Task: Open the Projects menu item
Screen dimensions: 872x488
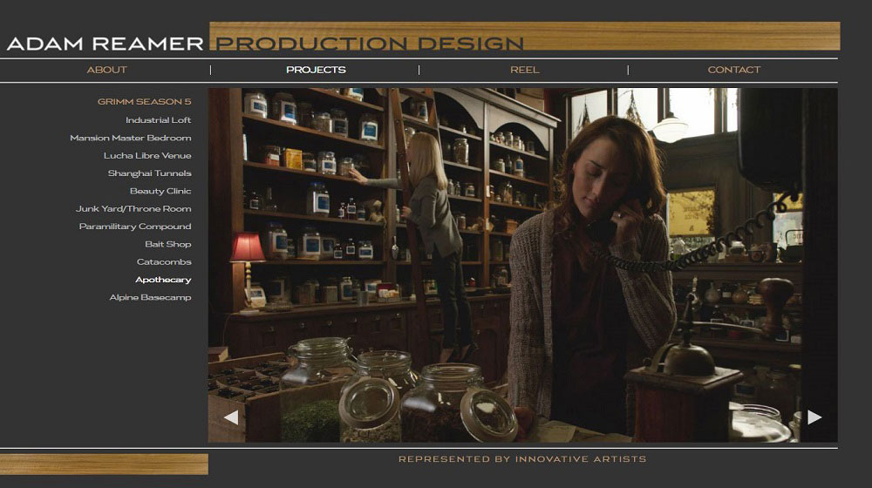Action: (x=316, y=70)
